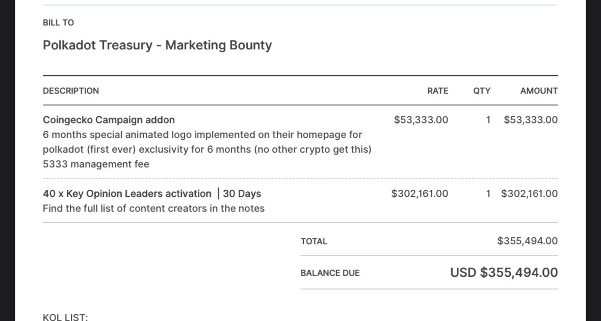This screenshot has width=601, height=321.
Task: Click the total value $355,494.00
Action: pos(527,241)
